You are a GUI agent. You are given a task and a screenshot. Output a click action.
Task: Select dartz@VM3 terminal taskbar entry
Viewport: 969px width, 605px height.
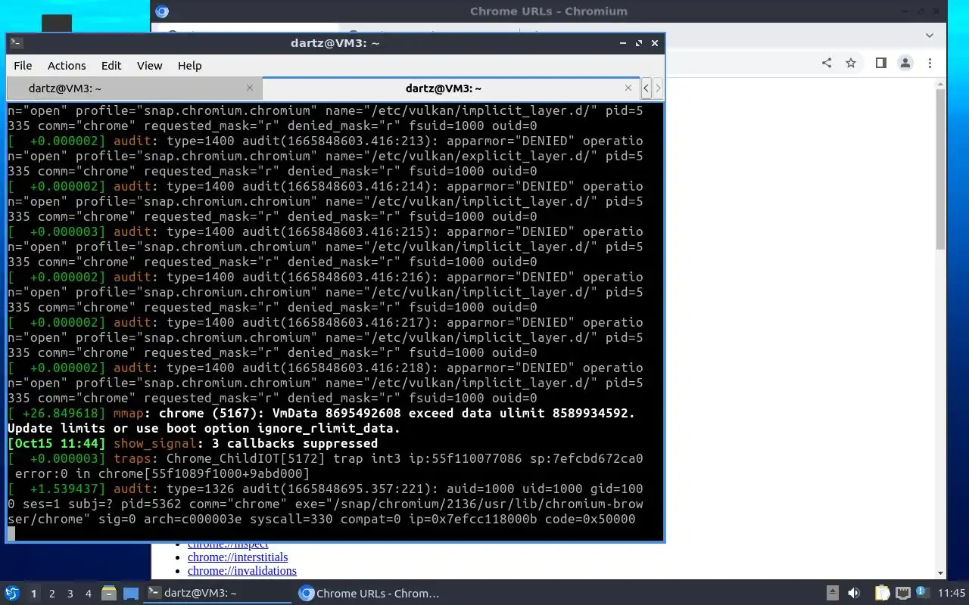coord(218,594)
